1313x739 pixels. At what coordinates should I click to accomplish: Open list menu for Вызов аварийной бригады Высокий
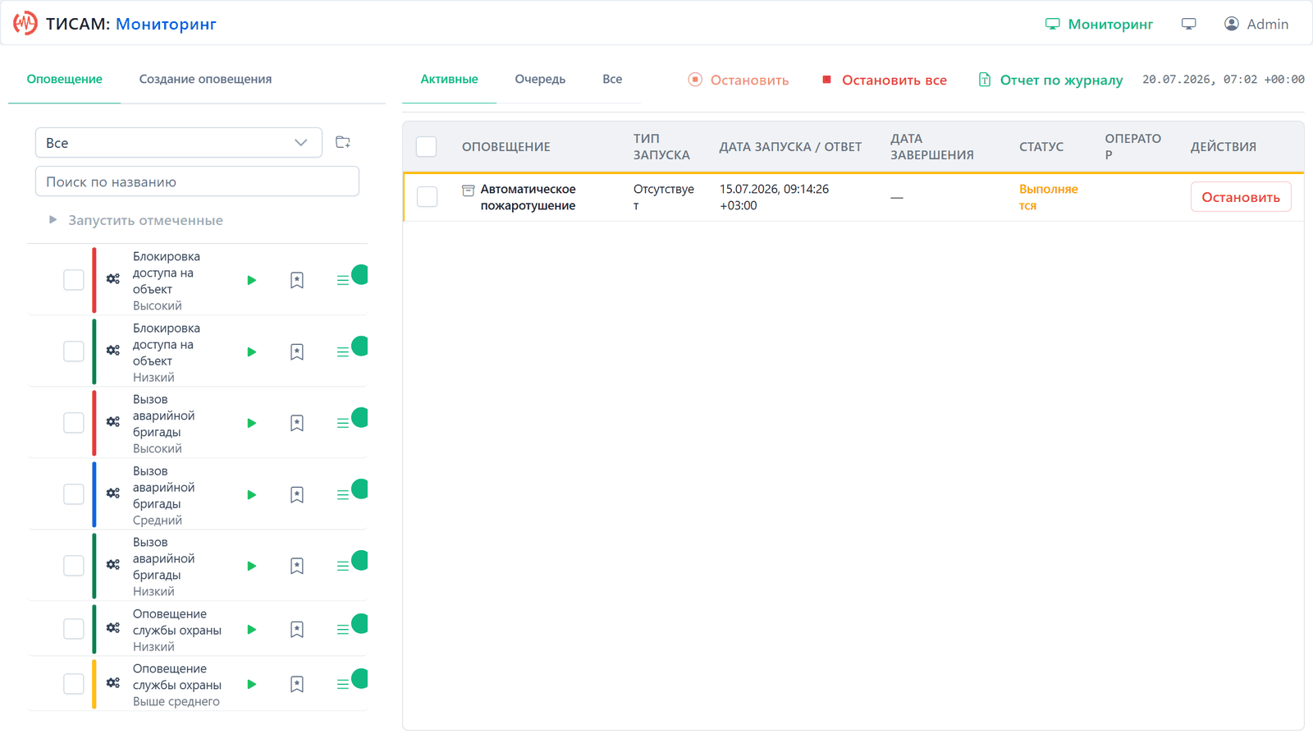click(x=343, y=423)
